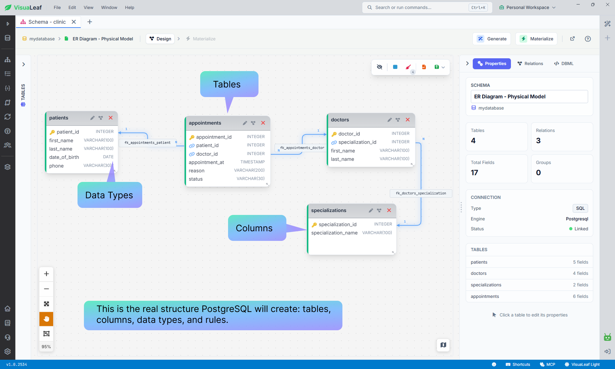
Task: Open the green save dropdown arrow
Action: coord(443,67)
